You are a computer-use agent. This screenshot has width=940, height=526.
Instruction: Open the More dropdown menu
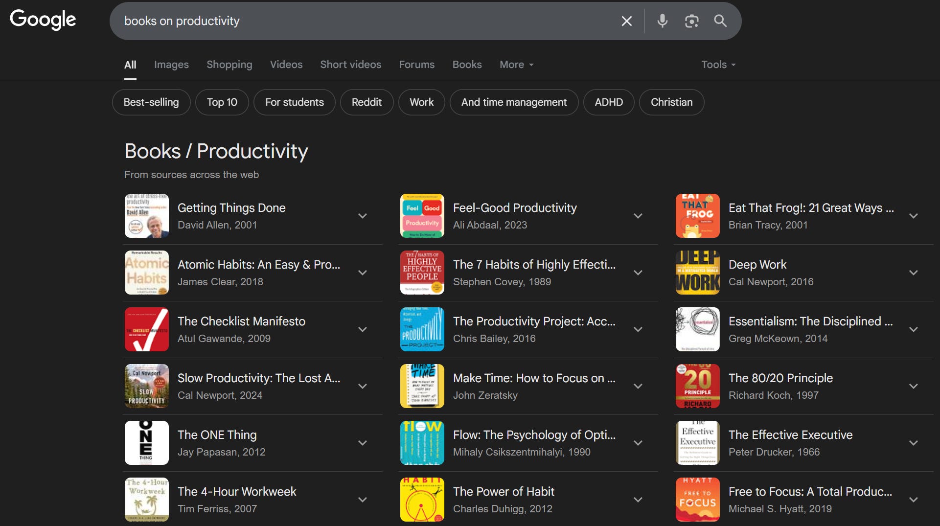click(x=517, y=65)
